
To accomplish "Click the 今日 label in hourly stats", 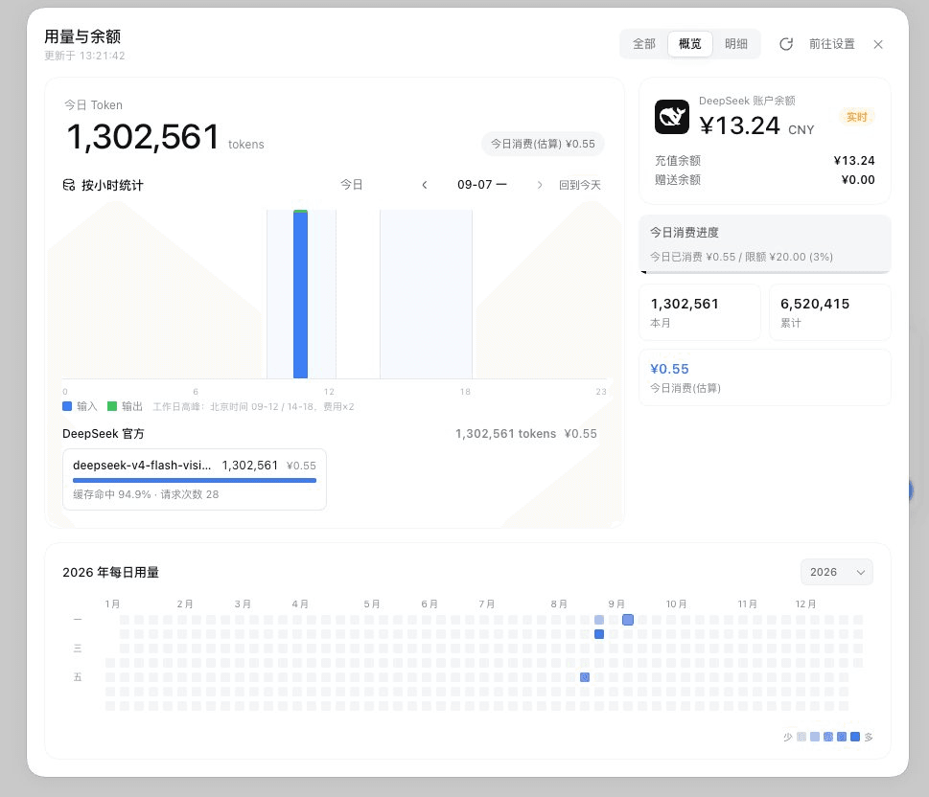I will pyautogui.click(x=351, y=185).
